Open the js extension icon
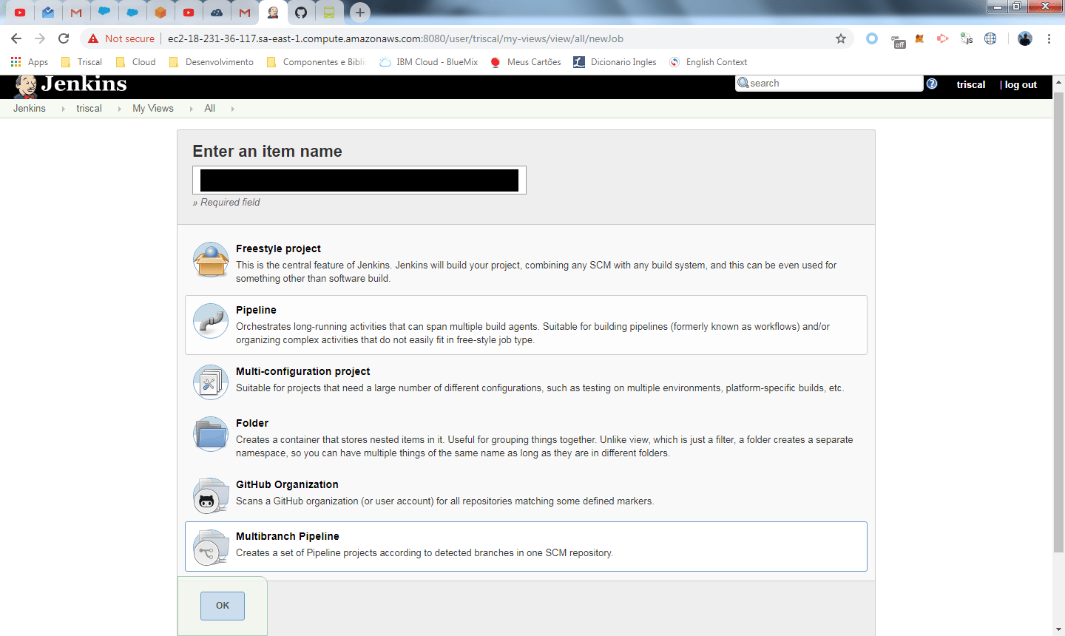The width and height of the screenshot is (1065, 636). pos(967,38)
